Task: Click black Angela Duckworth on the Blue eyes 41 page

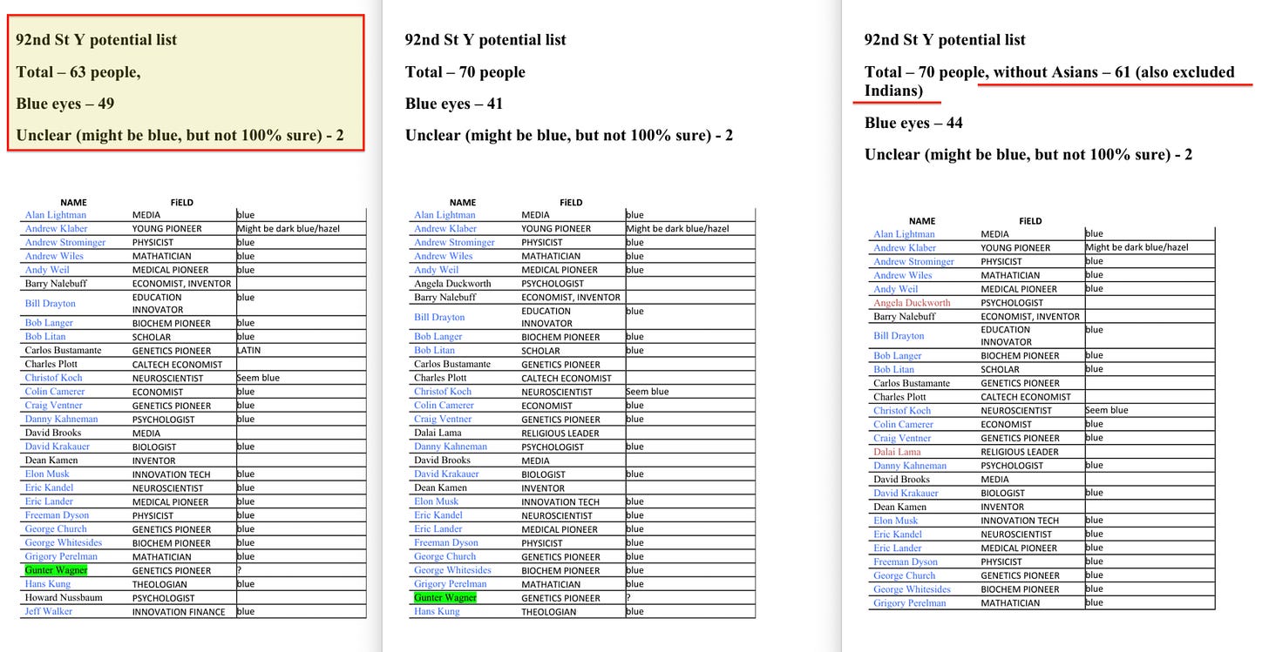Action: point(452,284)
